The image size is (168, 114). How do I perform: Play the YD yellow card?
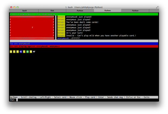(x=17, y=52)
